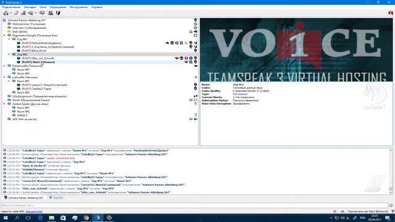The image size is (395, 222).
Task: Open the Инструменты menu
Action: [78, 7]
